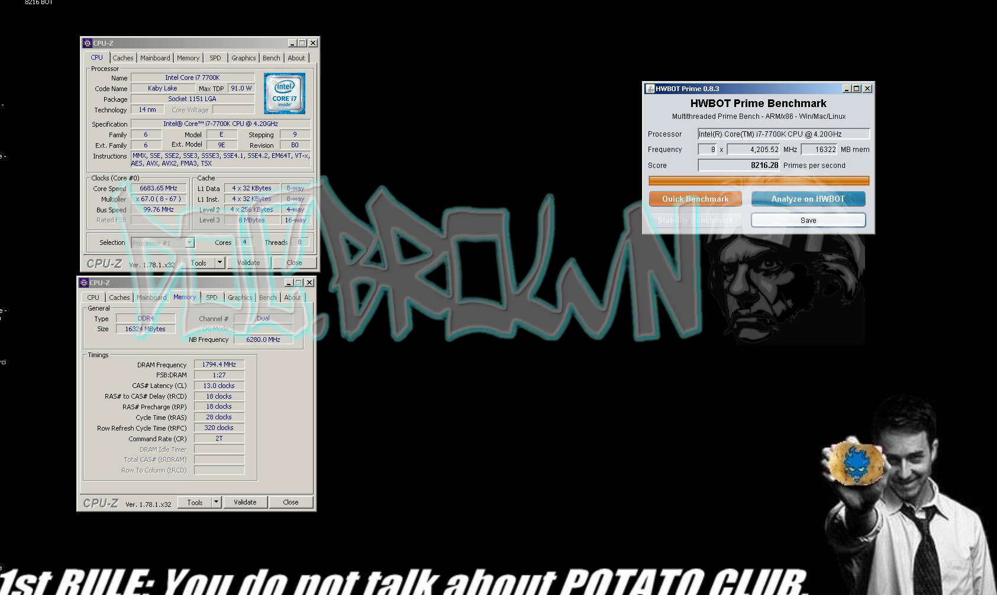Open SPD tab in bottom CPU-Z window

(212, 297)
